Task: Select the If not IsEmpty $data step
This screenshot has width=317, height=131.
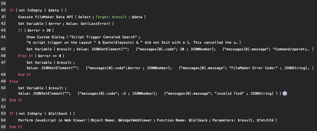Action: [38, 10]
